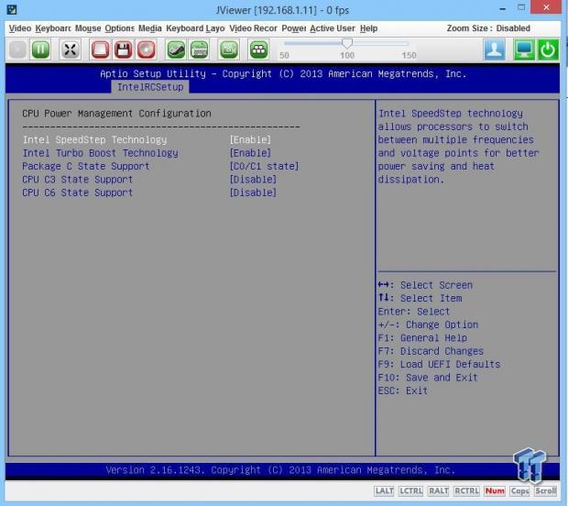Toggle the LCTRL key indicator

point(410,491)
